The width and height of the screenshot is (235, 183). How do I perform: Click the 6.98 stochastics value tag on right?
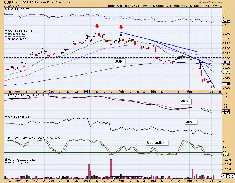pyautogui.click(x=226, y=155)
